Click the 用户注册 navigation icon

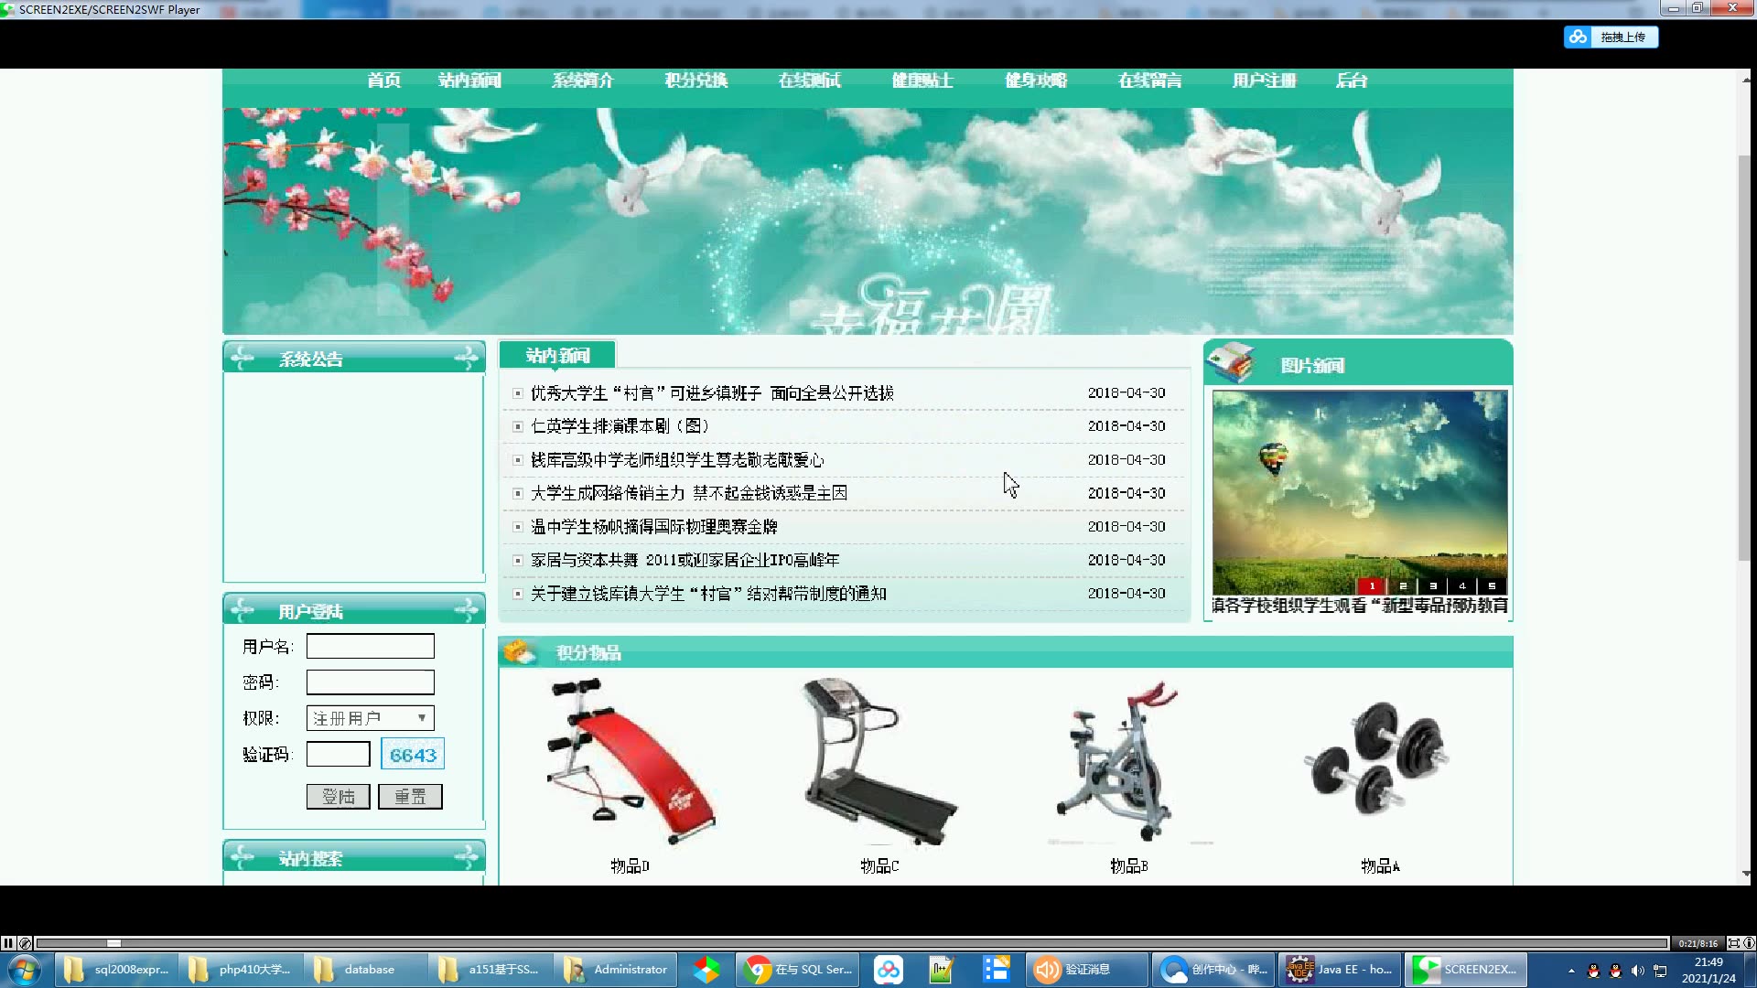pyautogui.click(x=1262, y=81)
